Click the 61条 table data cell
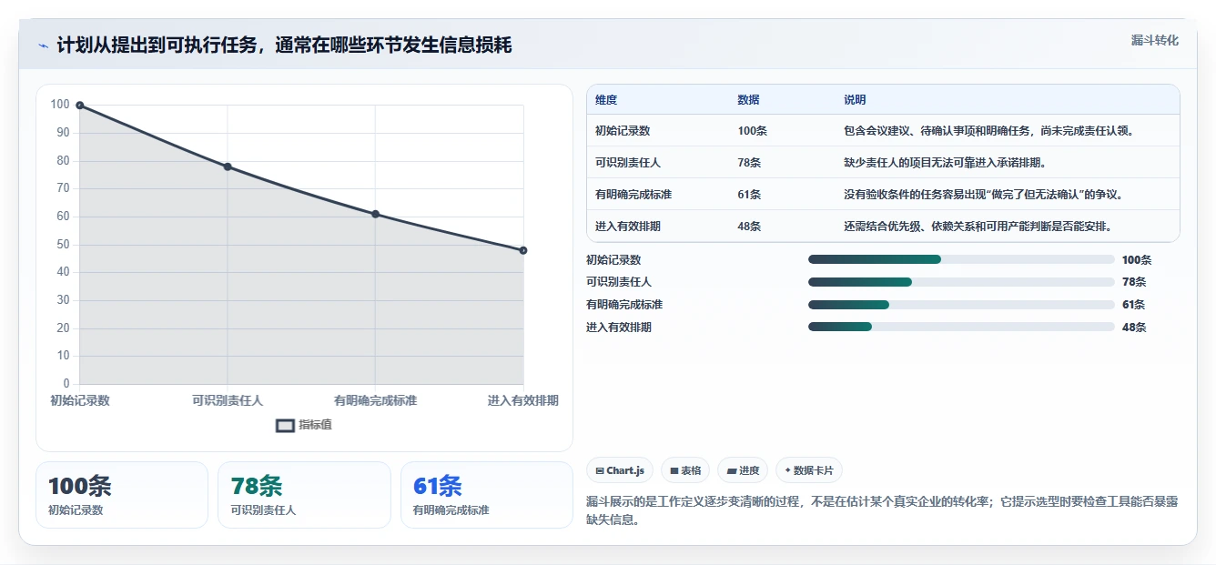This screenshot has width=1216, height=565. coord(749,195)
